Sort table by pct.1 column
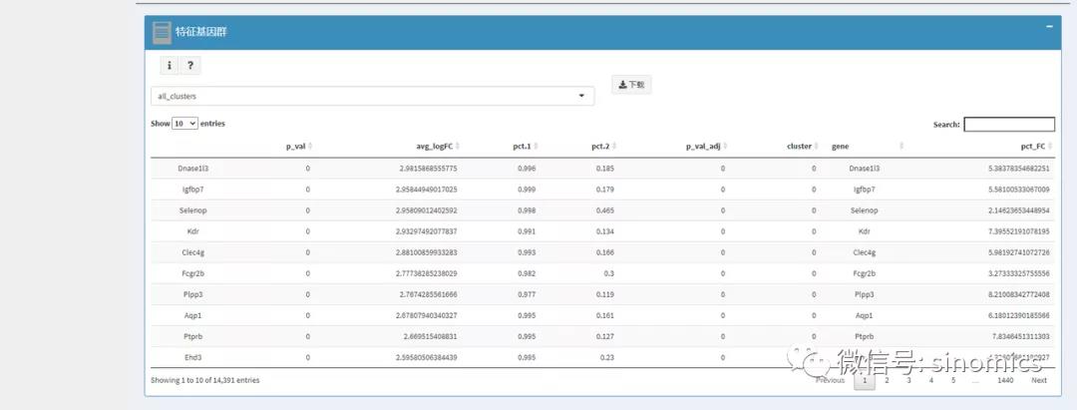1077x410 pixels. click(x=526, y=146)
